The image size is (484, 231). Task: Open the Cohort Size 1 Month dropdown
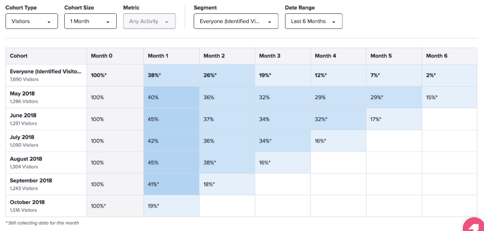90,21
